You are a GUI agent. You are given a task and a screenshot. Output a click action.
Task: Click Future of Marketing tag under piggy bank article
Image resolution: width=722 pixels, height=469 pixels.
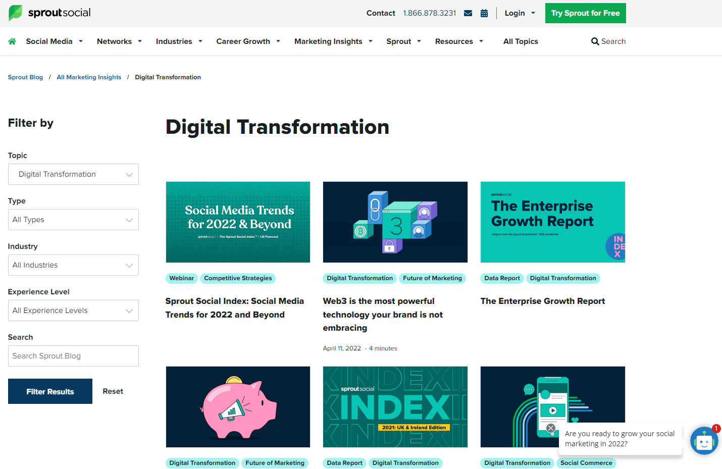(275, 463)
